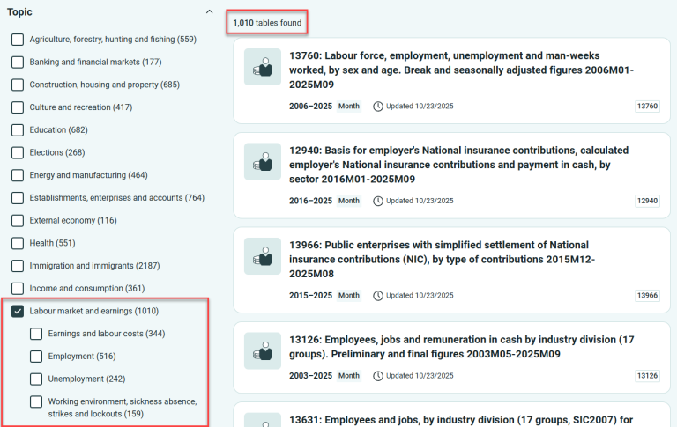The width and height of the screenshot is (677, 427).
Task: Uncheck Labour market and earnings
Action: (18, 311)
